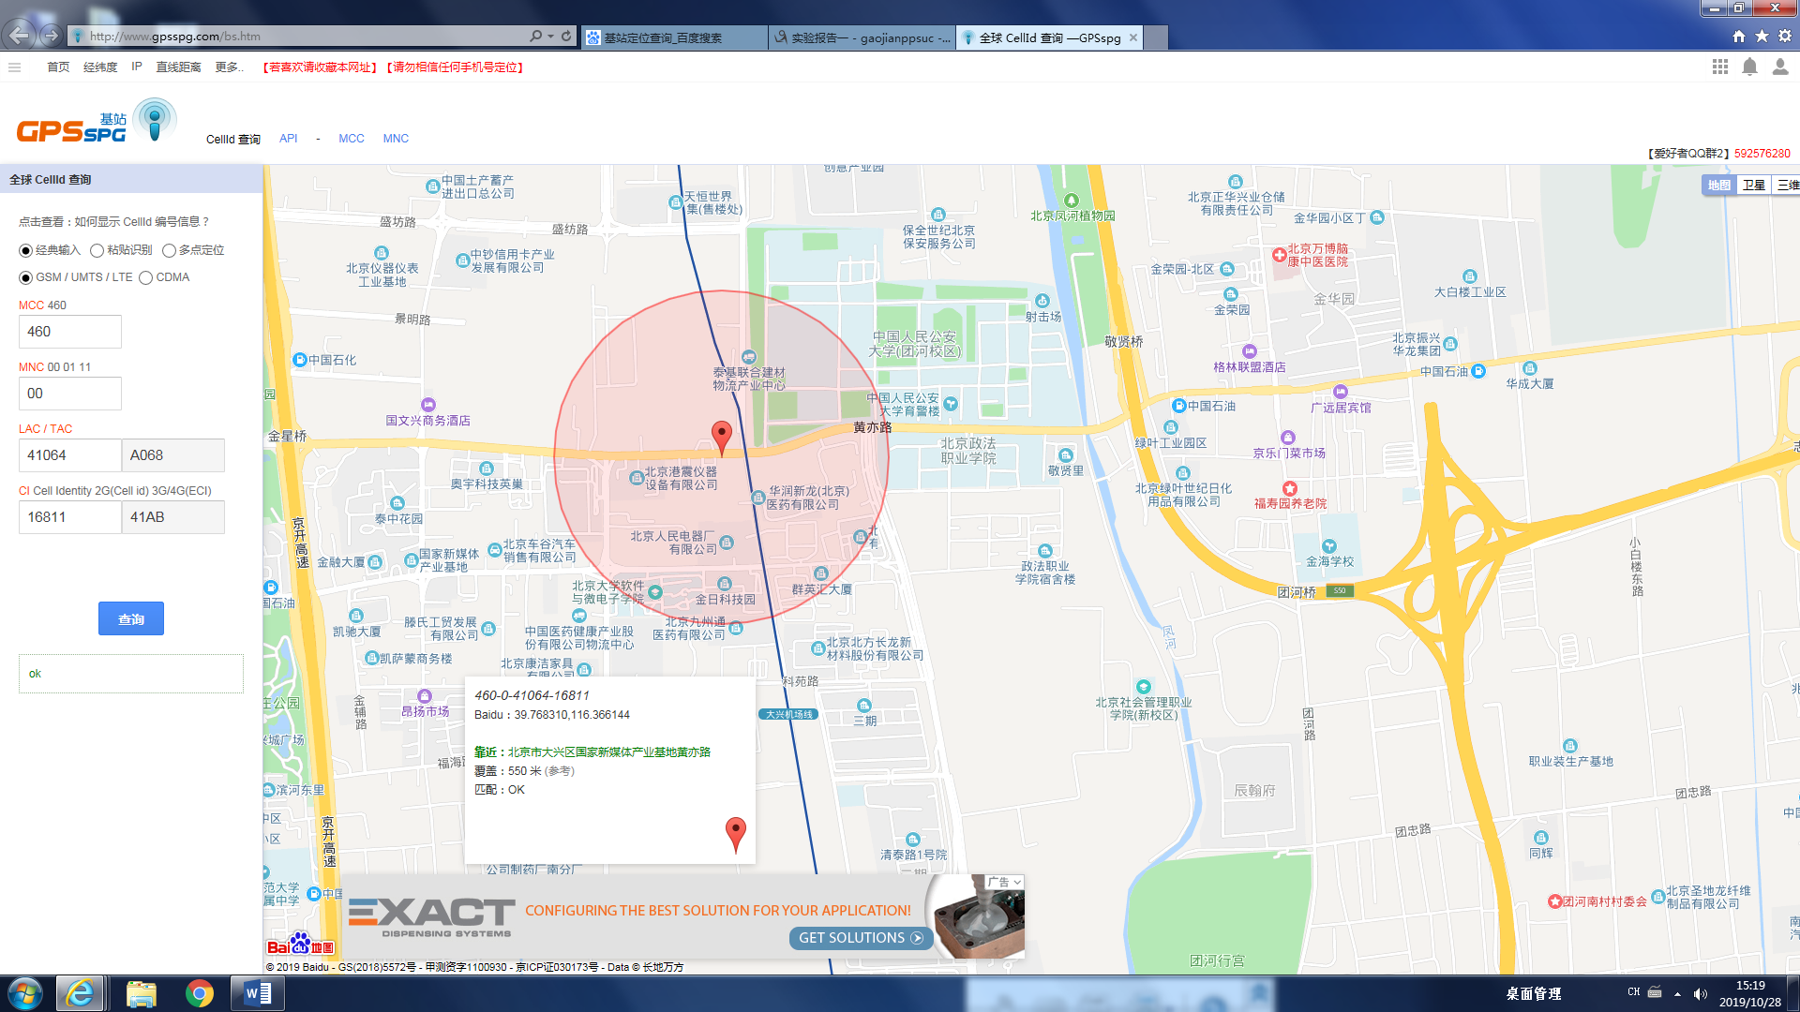Viewport: 1800px width, 1012px height.
Task: Select the 多点定位 radio option
Action: (x=170, y=250)
